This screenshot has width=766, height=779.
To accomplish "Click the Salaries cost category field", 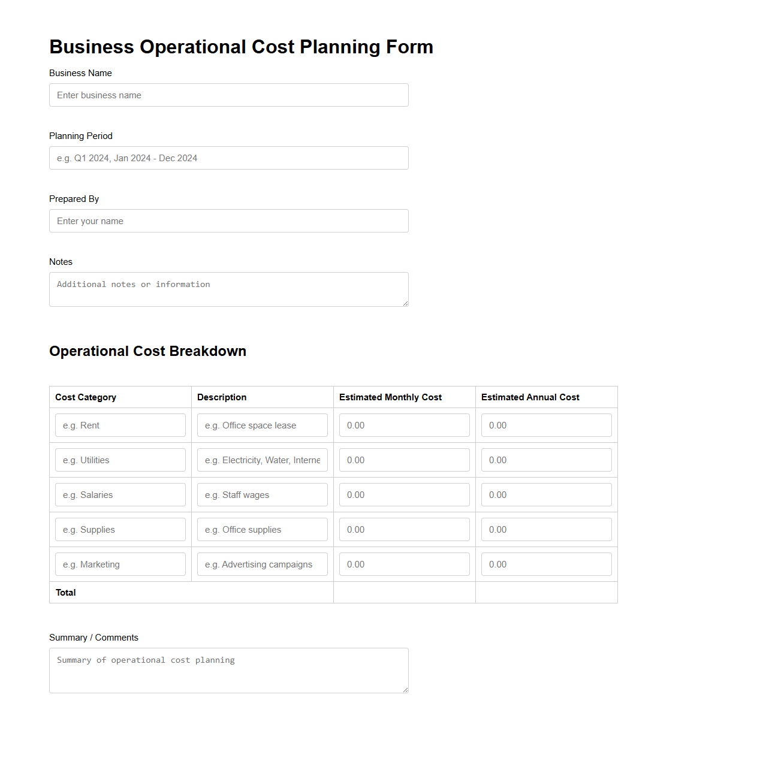I will (120, 494).
